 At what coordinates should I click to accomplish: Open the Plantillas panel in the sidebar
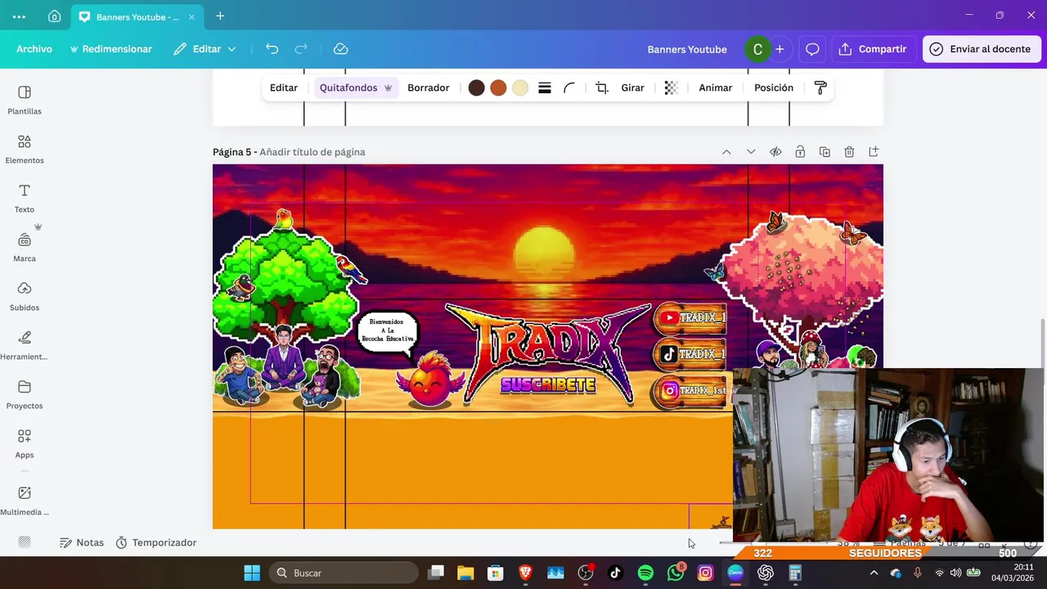[25, 100]
